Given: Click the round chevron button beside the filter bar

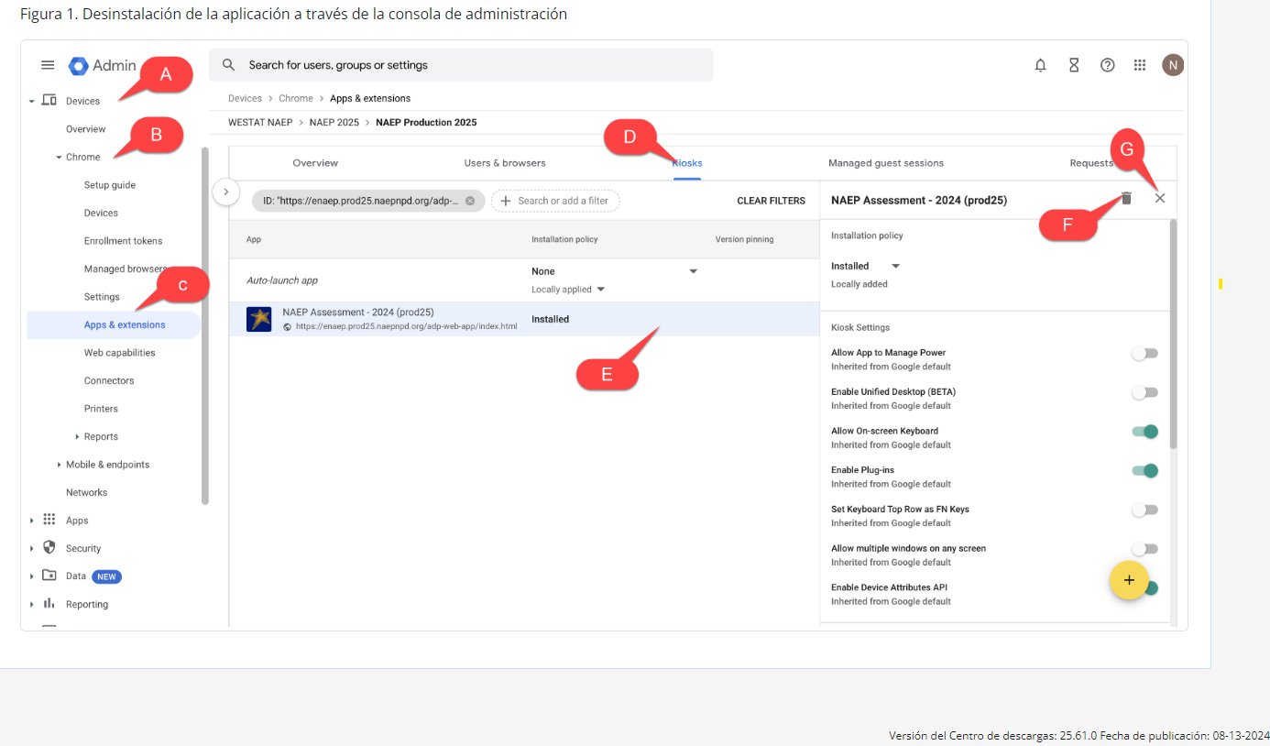Looking at the screenshot, I should pos(226,192).
